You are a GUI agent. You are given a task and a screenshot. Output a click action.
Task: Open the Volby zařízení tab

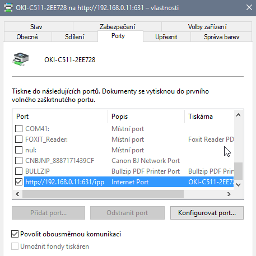coord(207,27)
